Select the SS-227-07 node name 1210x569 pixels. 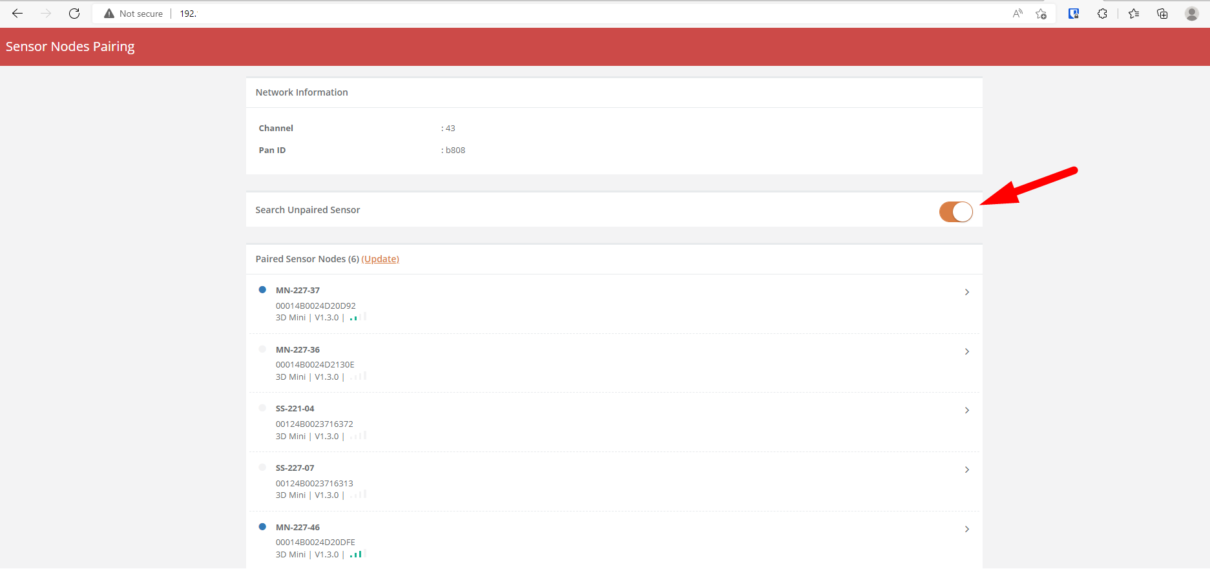pos(295,468)
